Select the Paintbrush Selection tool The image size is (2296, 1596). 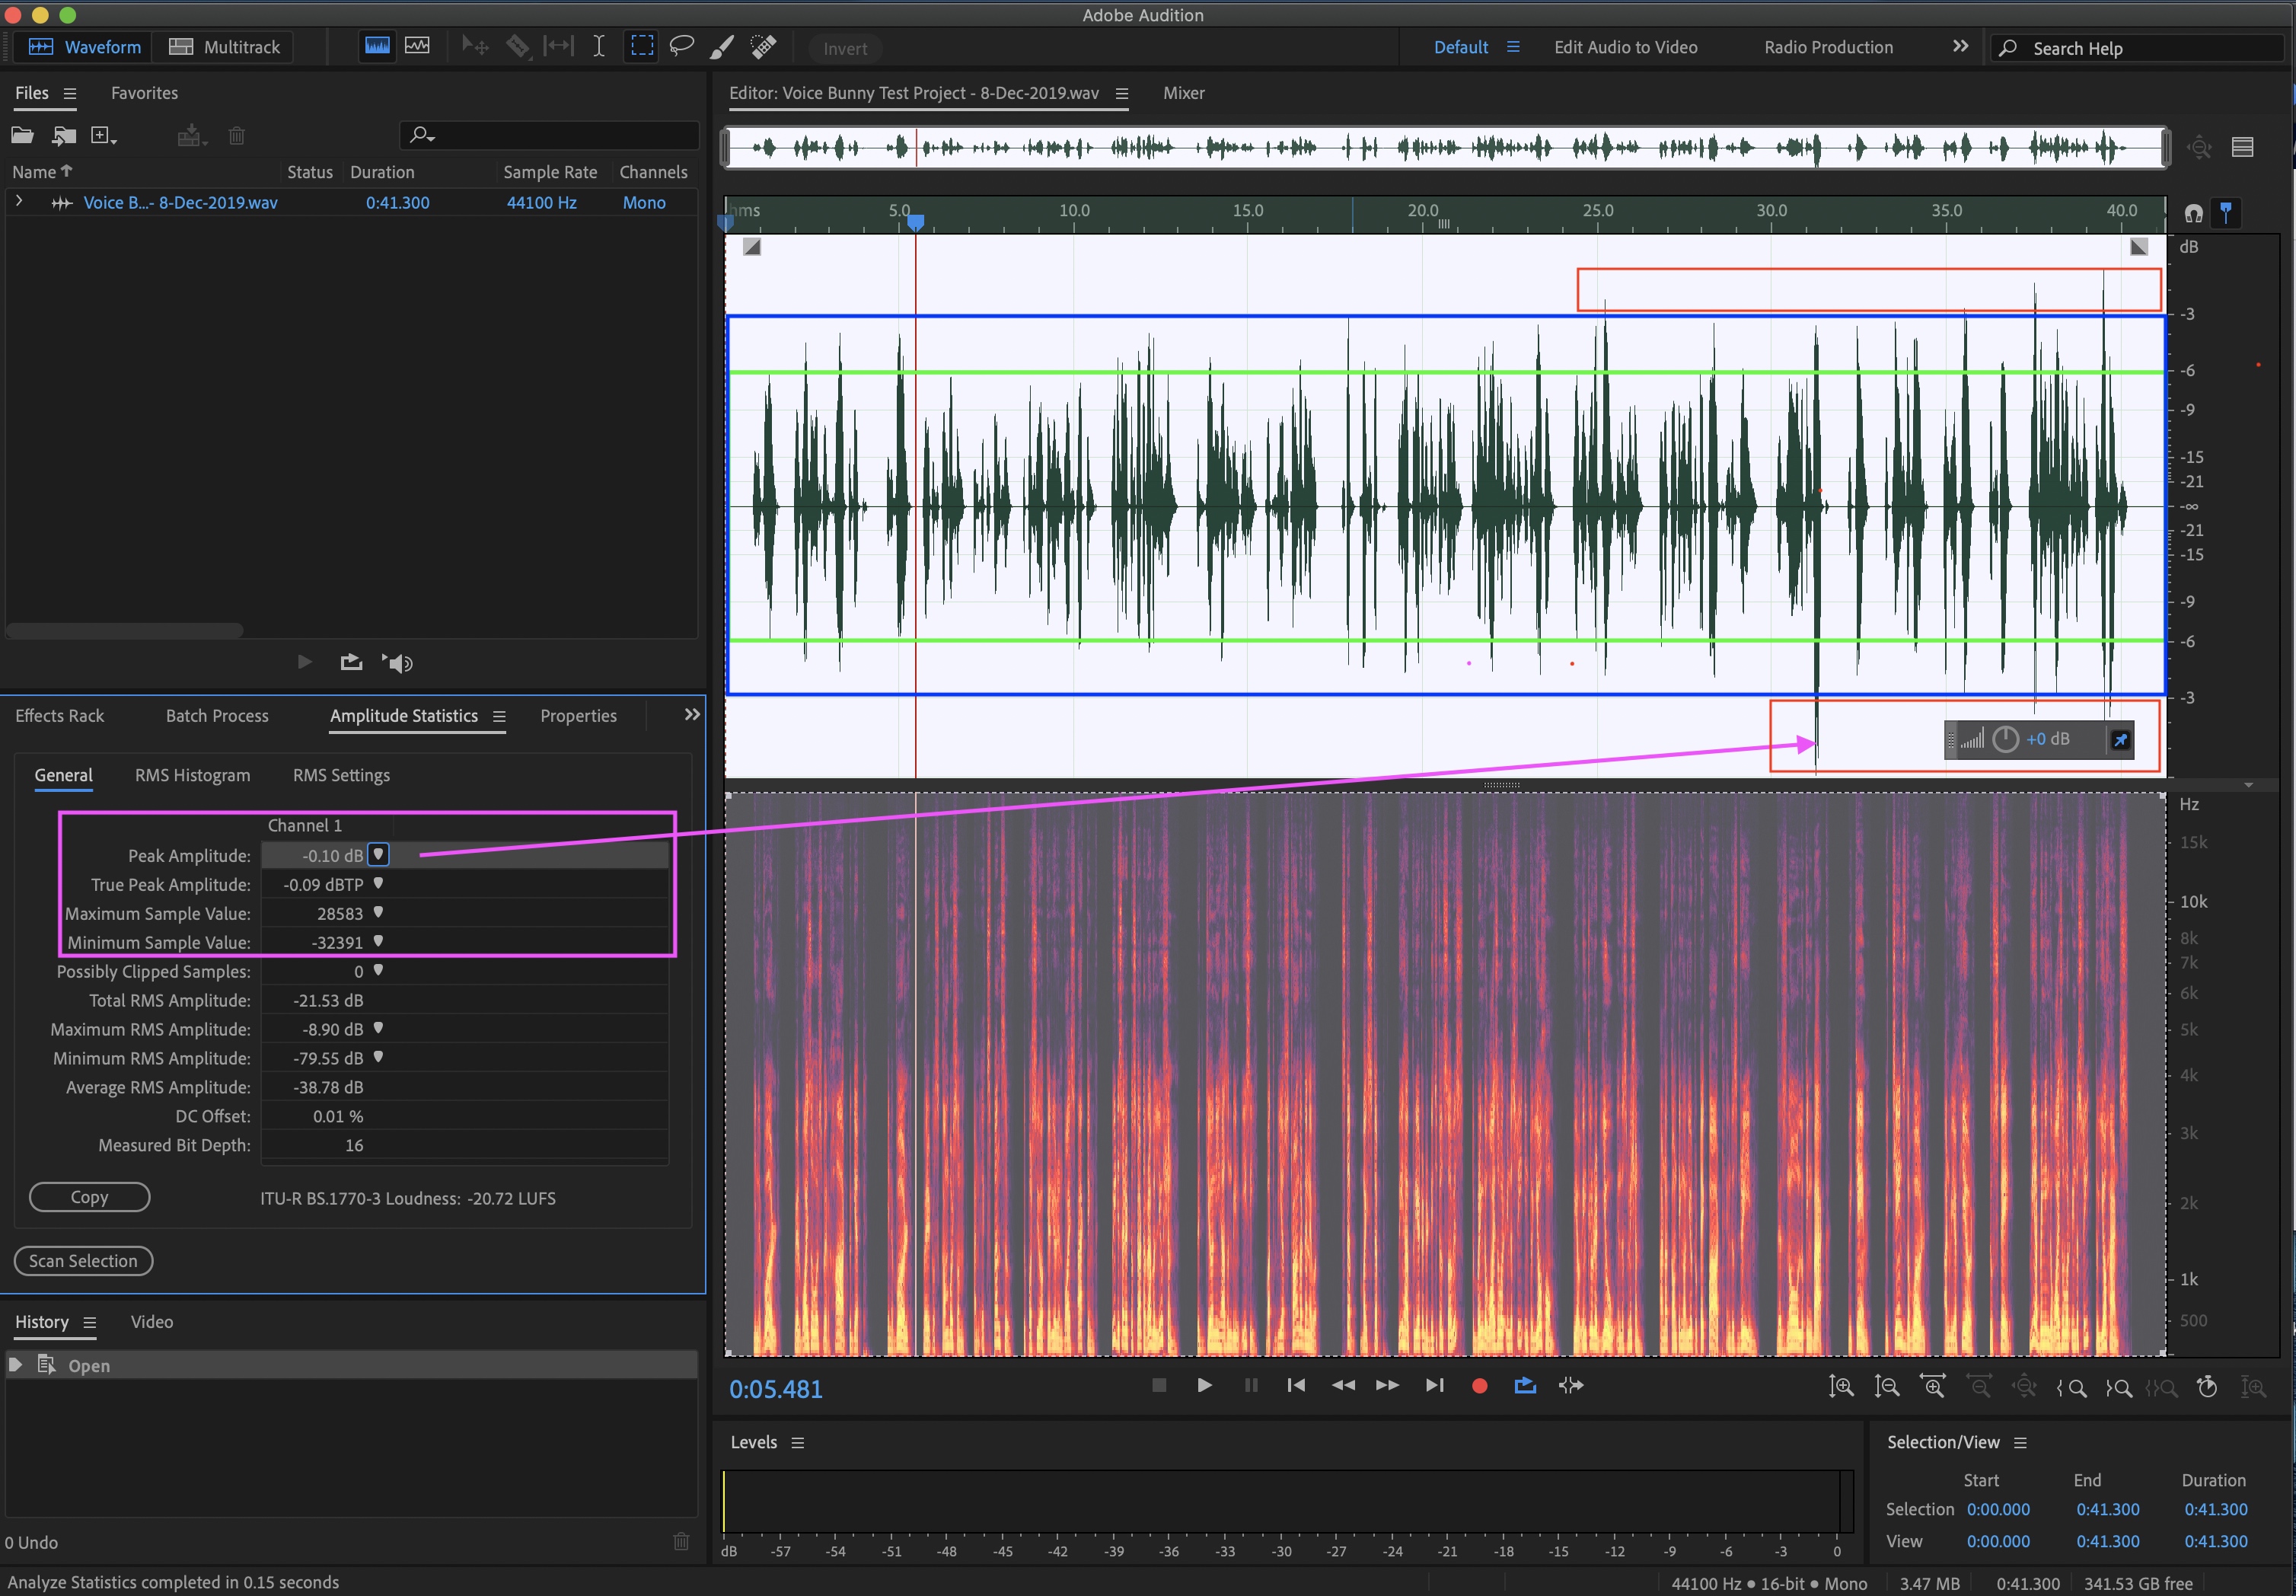(722, 46)
